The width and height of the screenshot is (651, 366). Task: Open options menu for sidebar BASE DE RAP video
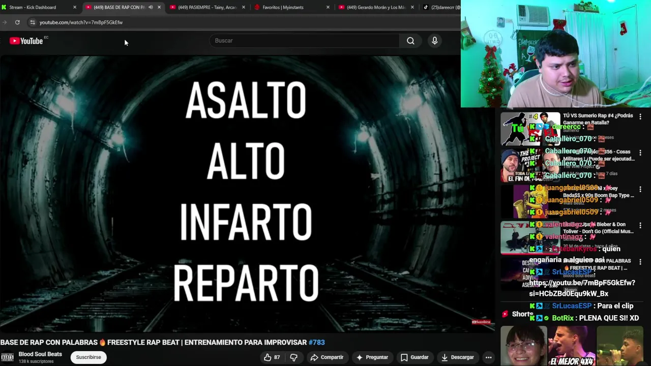point(640,262)
